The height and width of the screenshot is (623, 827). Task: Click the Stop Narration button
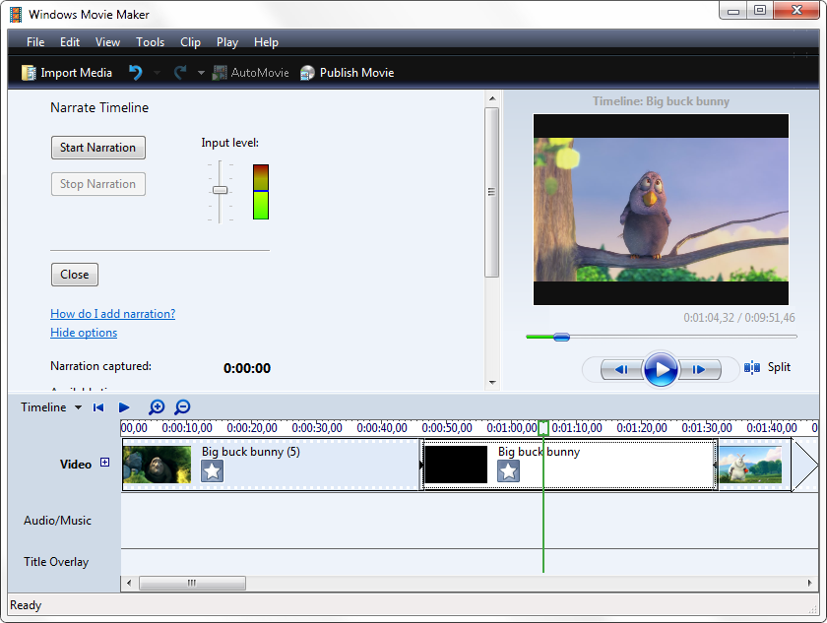[98, 184]
